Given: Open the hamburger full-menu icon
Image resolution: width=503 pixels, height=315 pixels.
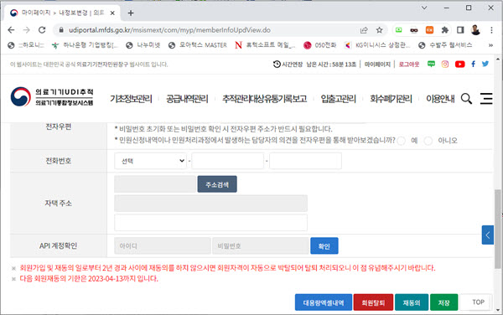Looking at the screenshot, I should pos(486,99).
